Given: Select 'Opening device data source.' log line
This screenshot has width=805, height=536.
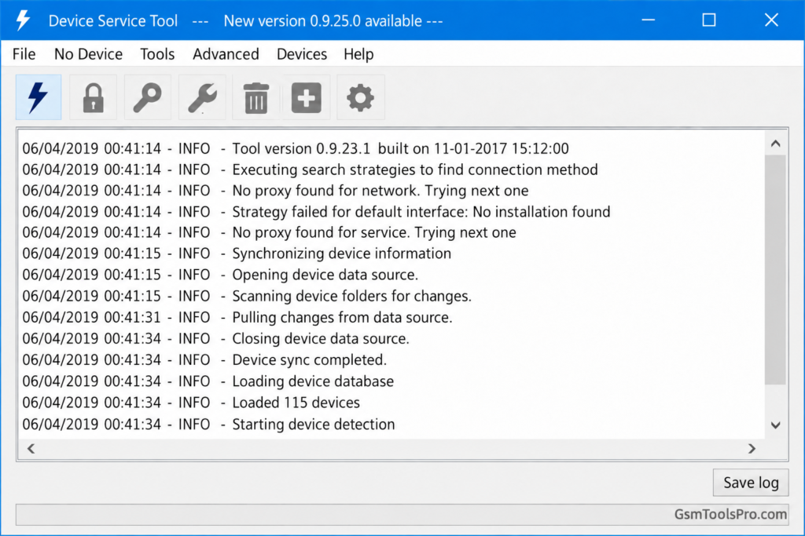Looking at the screenshot, I should pos(220,275).
